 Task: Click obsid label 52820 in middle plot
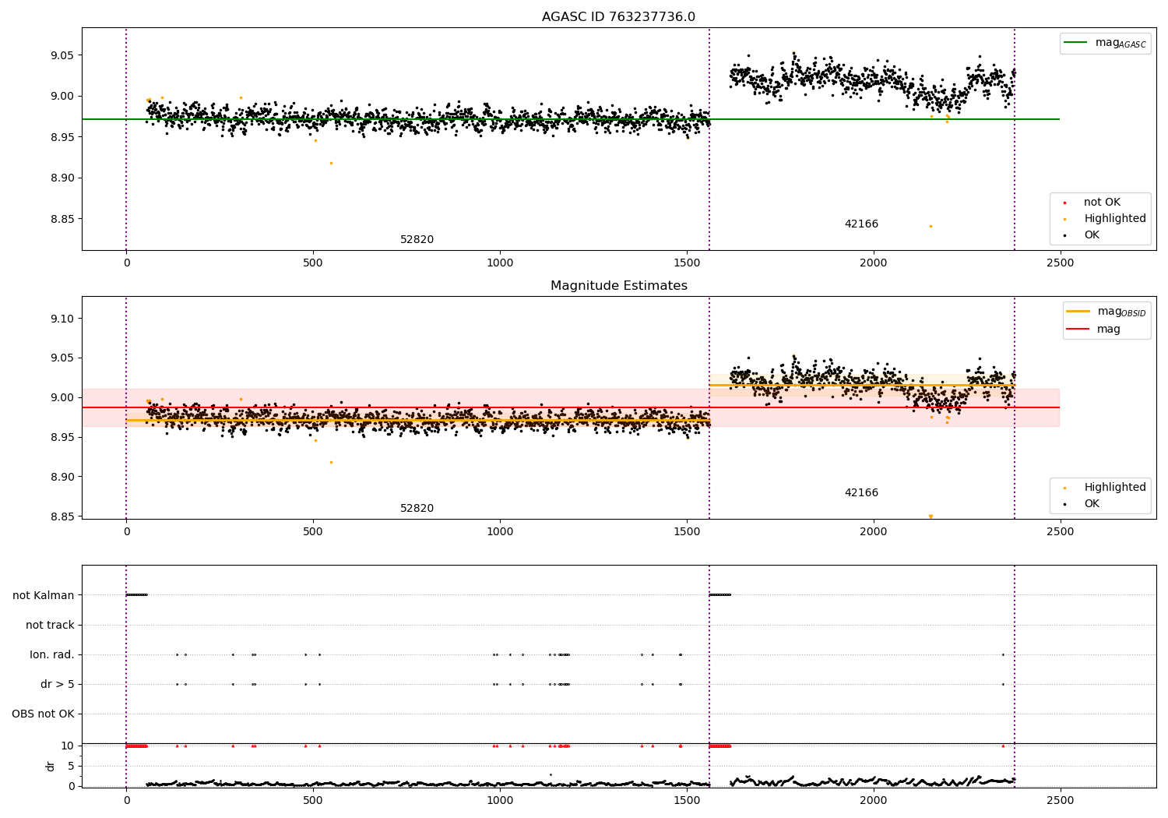point(417,509)
